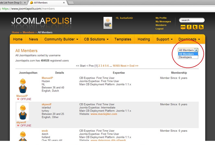This screenshot has width=215, height=145.
Task: Open the Members link in user menu
Action: click(x=161, y=25)
